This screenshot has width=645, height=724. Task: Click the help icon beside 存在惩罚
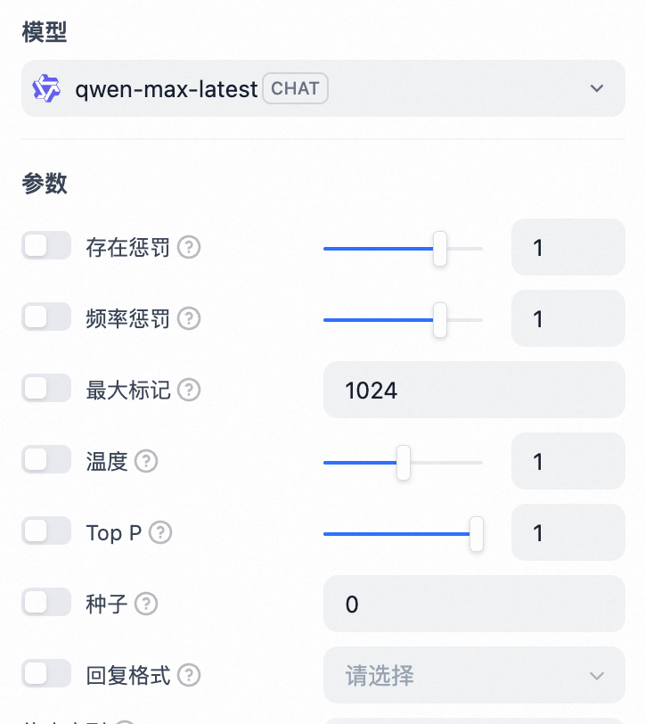pyautogui.click(x=189, y=248)
